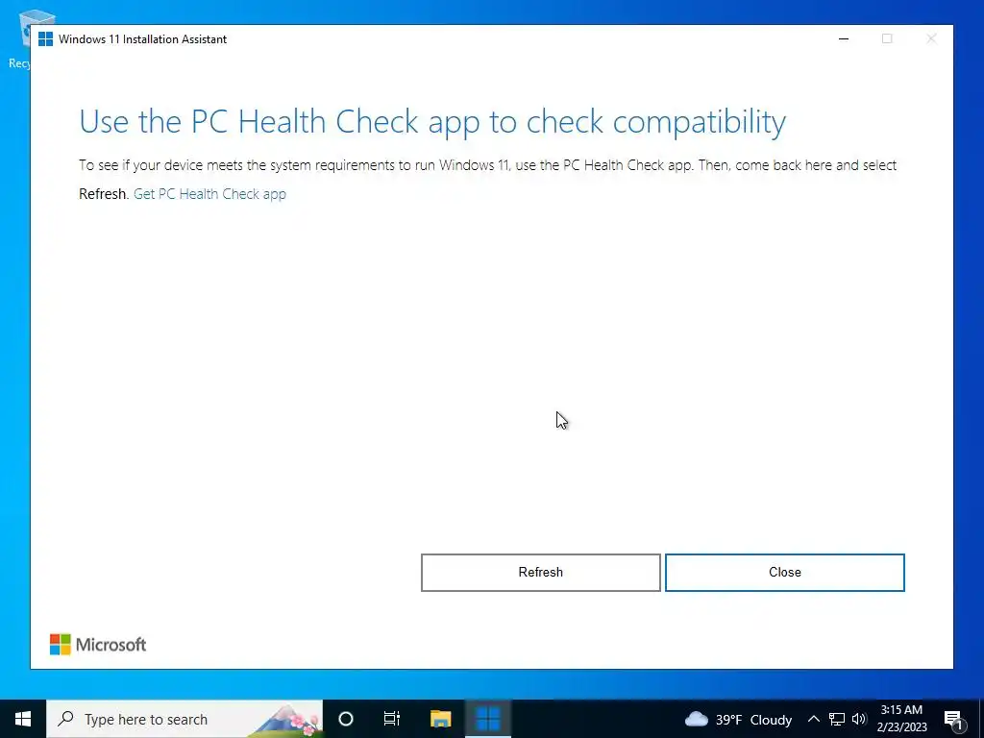
Task: Open Task View on the taskbar
Action: pyautogui.click(x=392, y=719)
